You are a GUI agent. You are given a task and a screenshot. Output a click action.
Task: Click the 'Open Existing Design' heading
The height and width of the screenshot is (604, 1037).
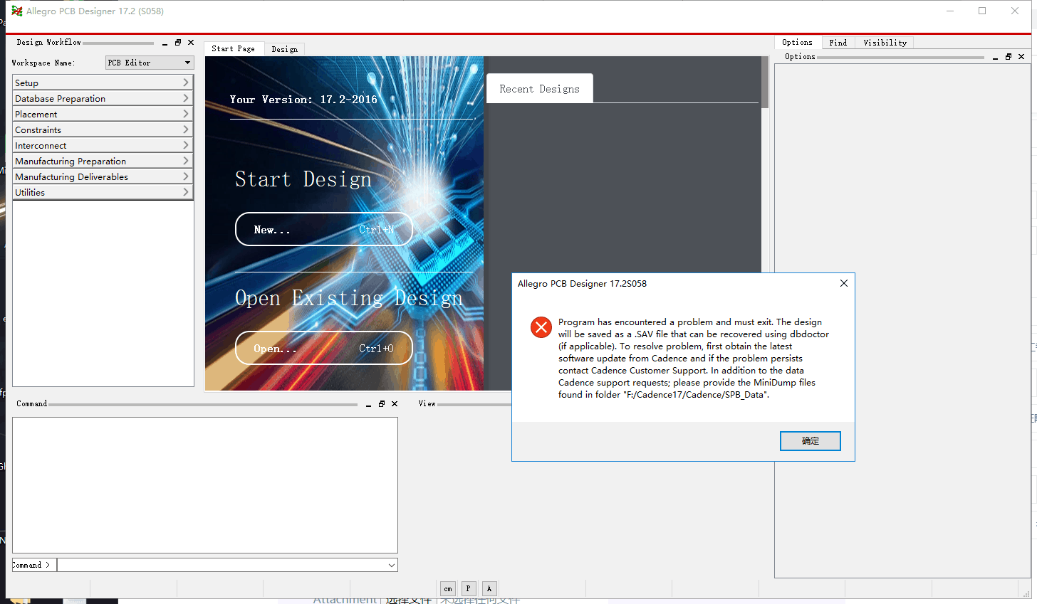(x=349, y=298)
